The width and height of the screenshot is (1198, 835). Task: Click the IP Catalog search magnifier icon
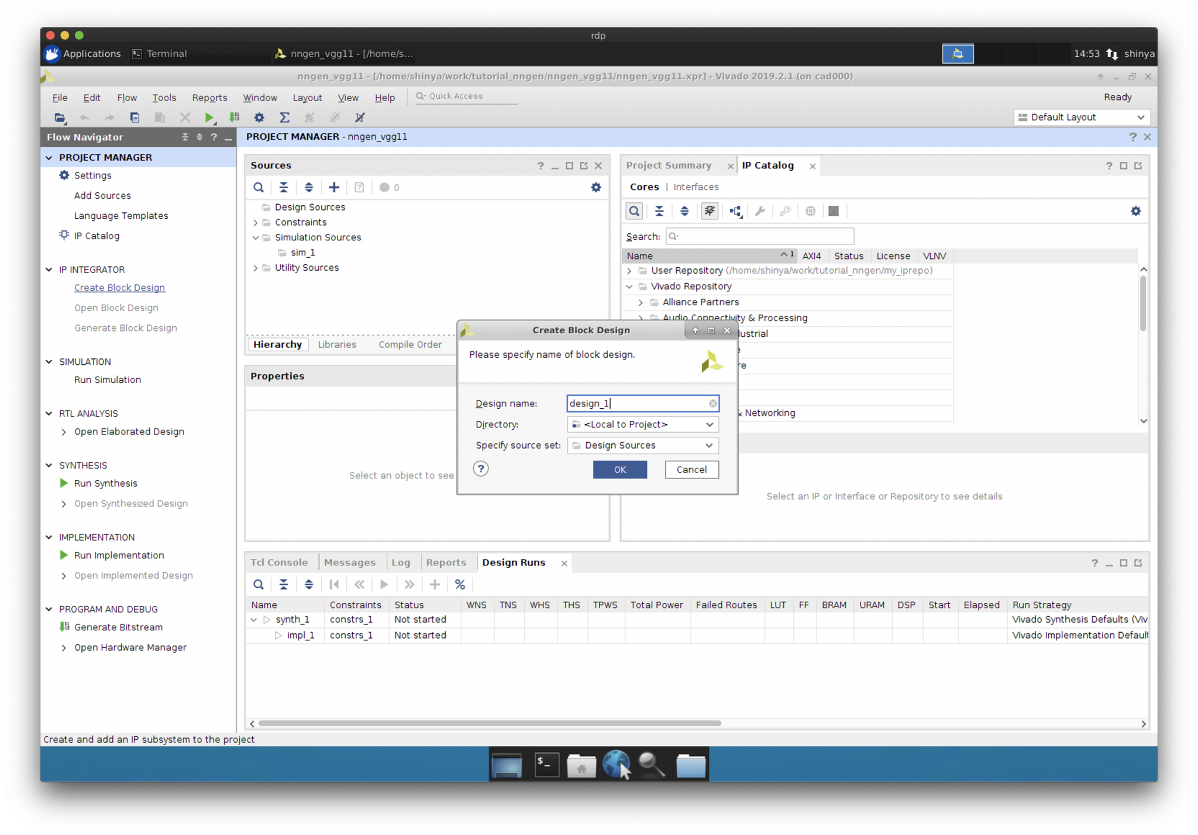tap(634, 211)
